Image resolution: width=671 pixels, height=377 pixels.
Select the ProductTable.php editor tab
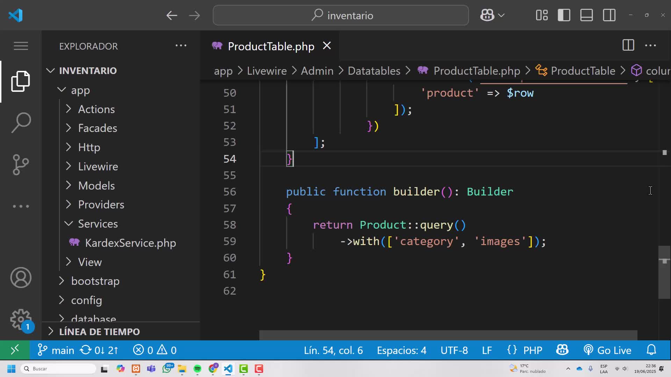pos(269,46)
